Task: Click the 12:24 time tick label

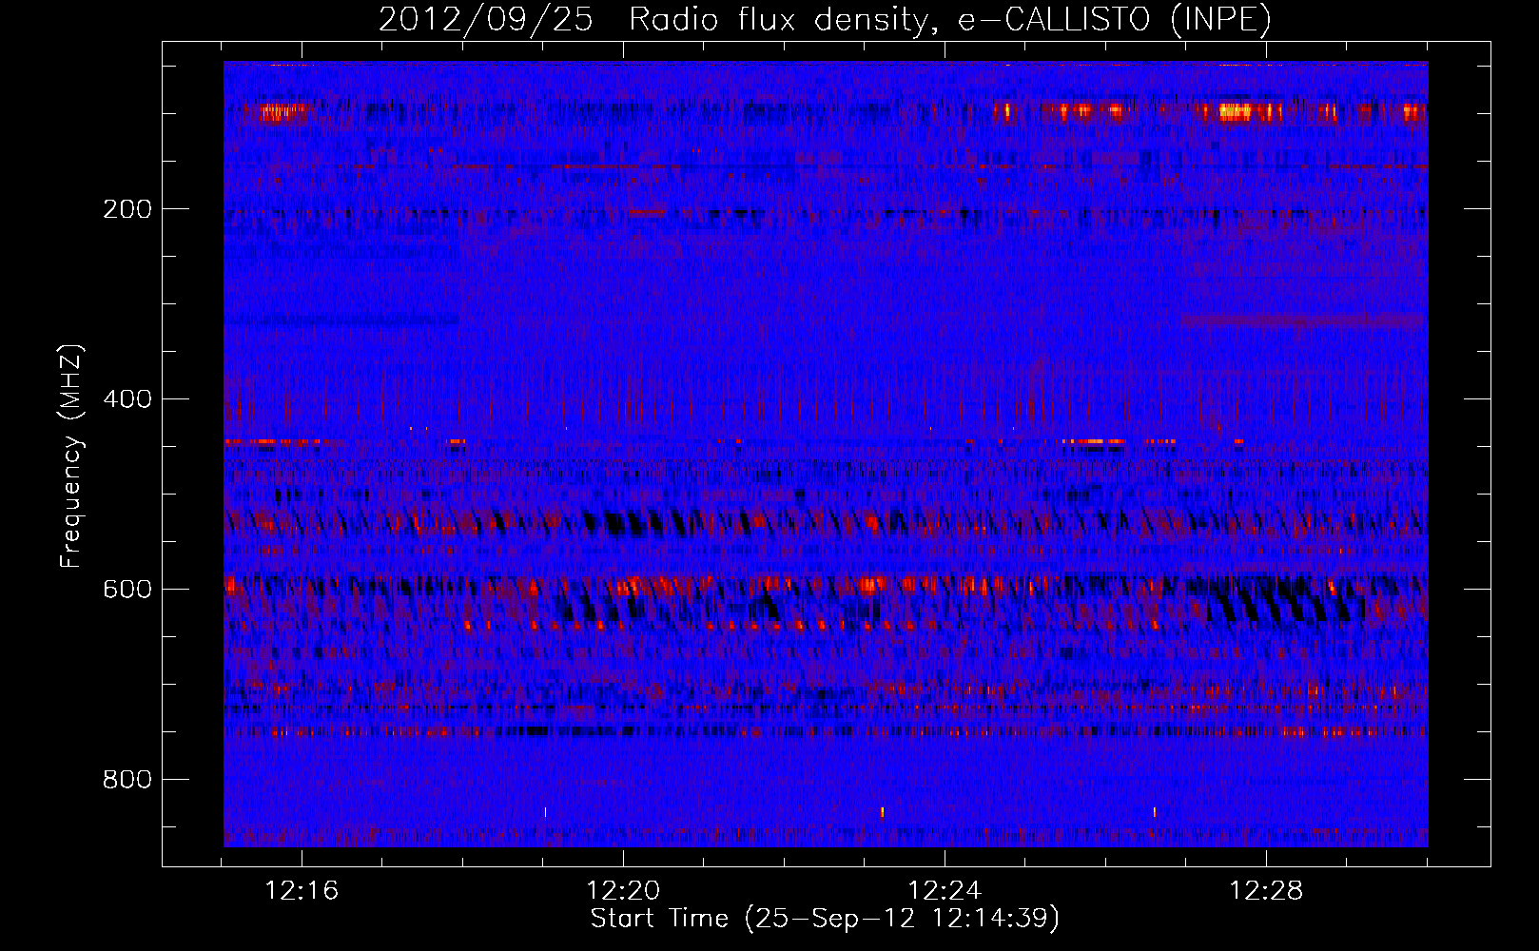Action: pyautogui.click(x=945, y=891)
